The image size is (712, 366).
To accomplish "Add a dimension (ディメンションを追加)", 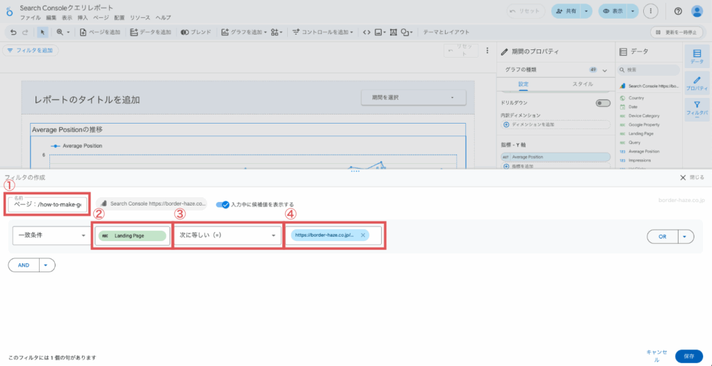I will pos(556,124).
